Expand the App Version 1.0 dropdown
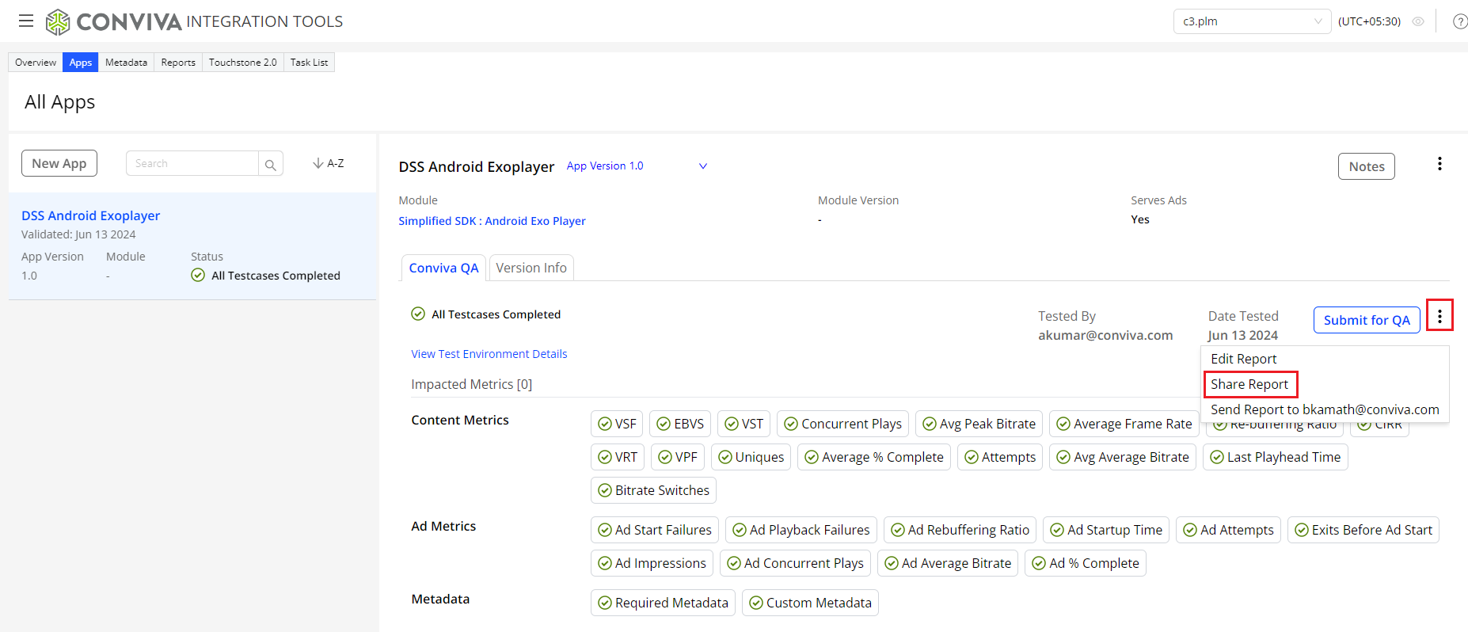 coord(637,166)
